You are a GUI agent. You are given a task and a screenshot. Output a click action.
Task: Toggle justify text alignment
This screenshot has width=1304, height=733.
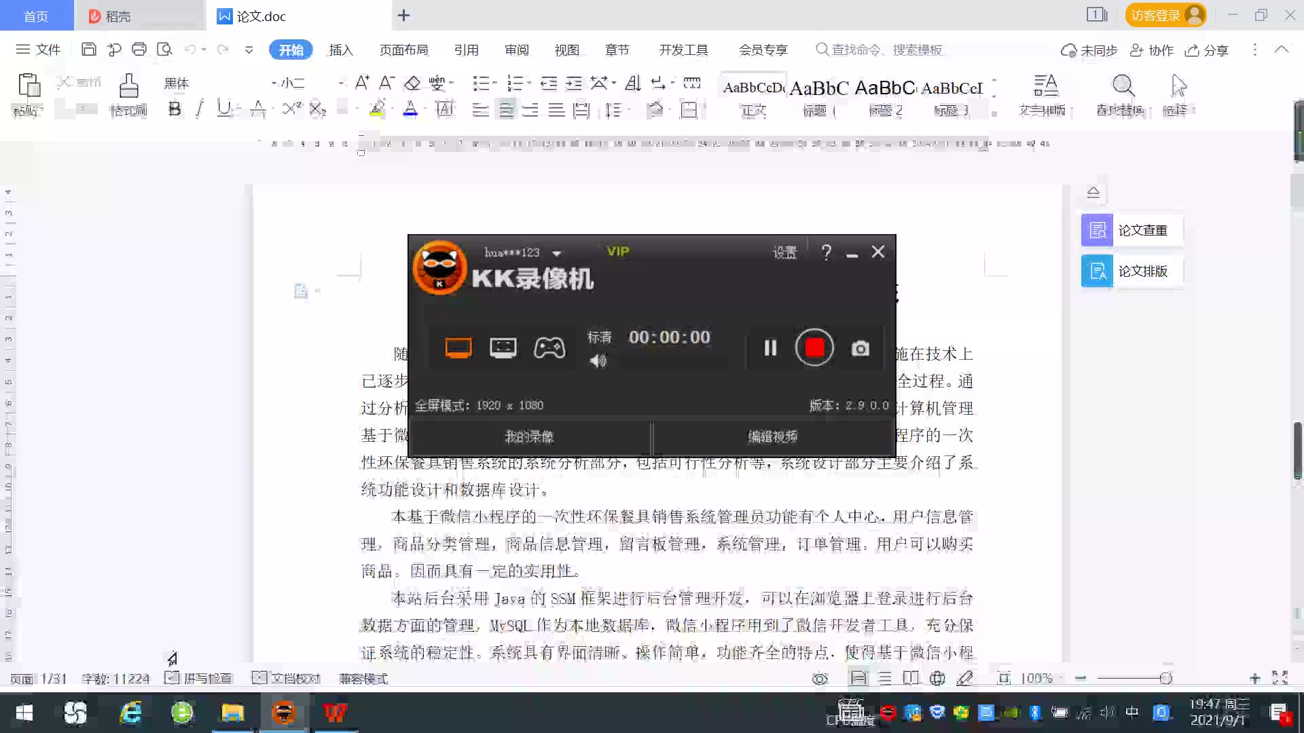(556, 109)
